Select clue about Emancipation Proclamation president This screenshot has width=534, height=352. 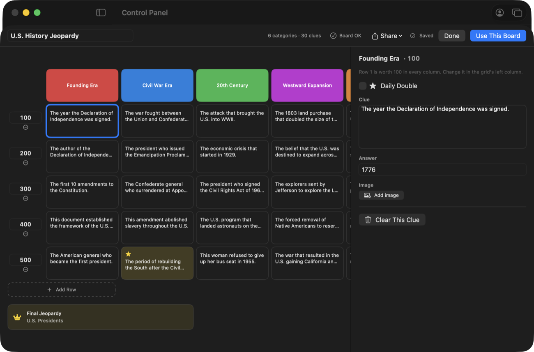click(157, 156)
